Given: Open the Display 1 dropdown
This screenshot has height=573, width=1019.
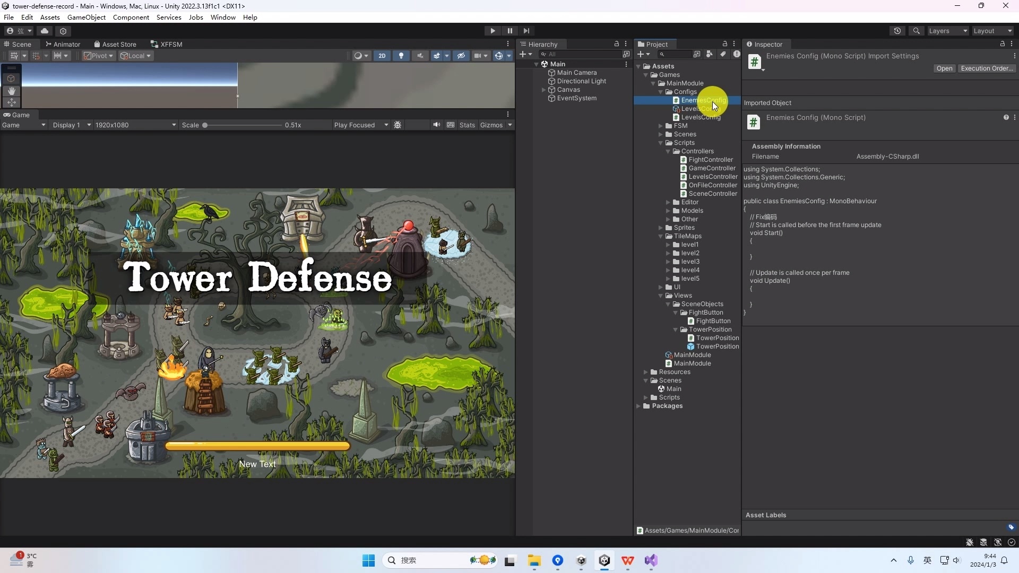Looking at the screenshot, I should (71, 125).
